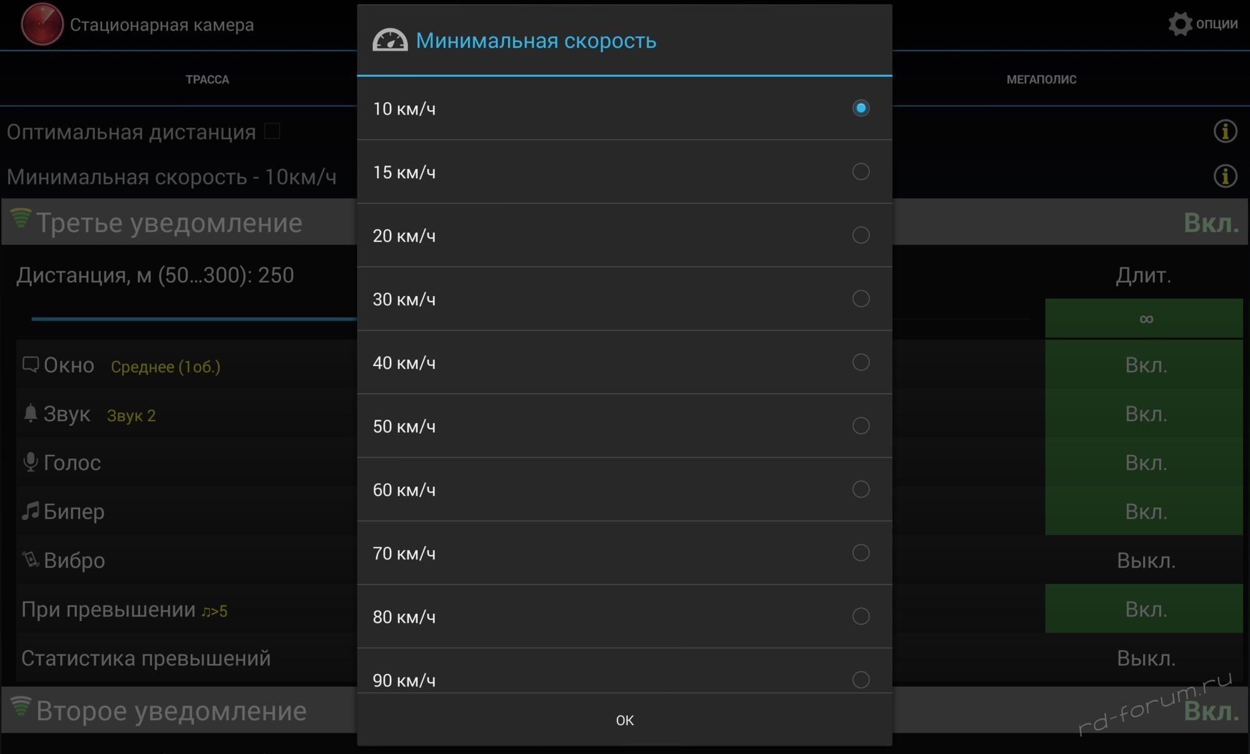Open the options gear icon
The image size is (1250, 754).
point(1180,24)
